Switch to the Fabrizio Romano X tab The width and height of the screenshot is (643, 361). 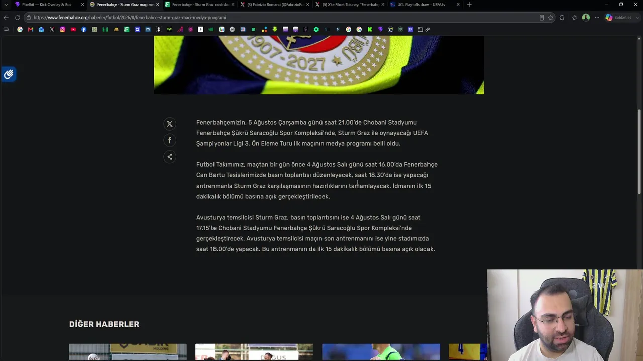(x=274, y=5)
